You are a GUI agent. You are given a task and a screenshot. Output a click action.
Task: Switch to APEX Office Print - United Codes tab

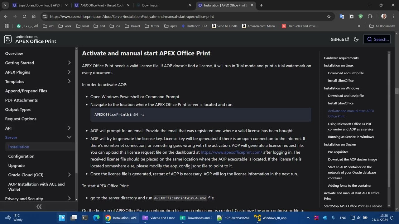[101, 5]
